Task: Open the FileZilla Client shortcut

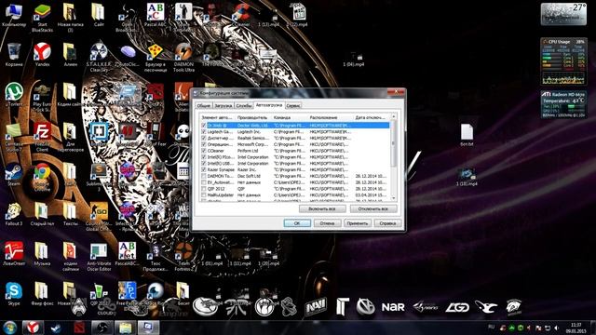Action: point(42,138)
